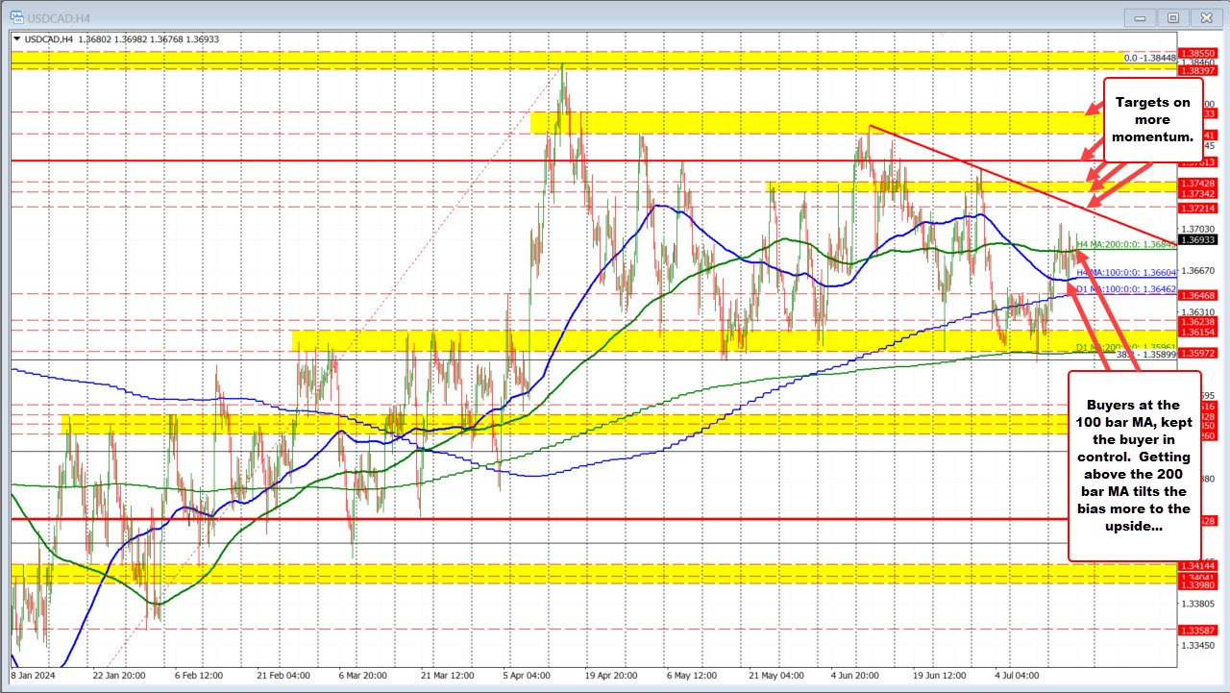Minimize the USDCAD,H4 chart window

pos(1139,17)
